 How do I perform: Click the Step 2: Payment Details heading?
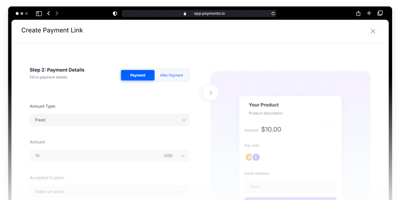click(57, 70)
